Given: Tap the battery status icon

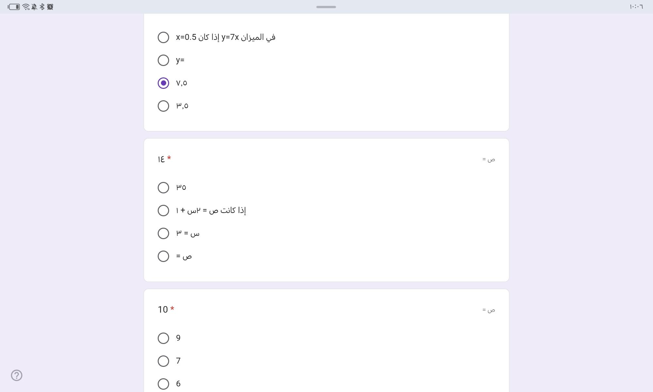Looking at the screenshot, I should click(x=14, y=7).
